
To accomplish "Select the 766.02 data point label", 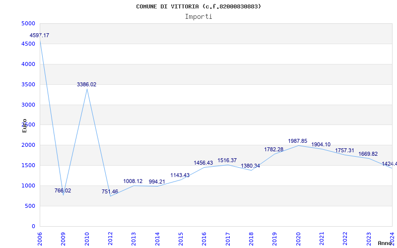I will [x=63, y=190].
